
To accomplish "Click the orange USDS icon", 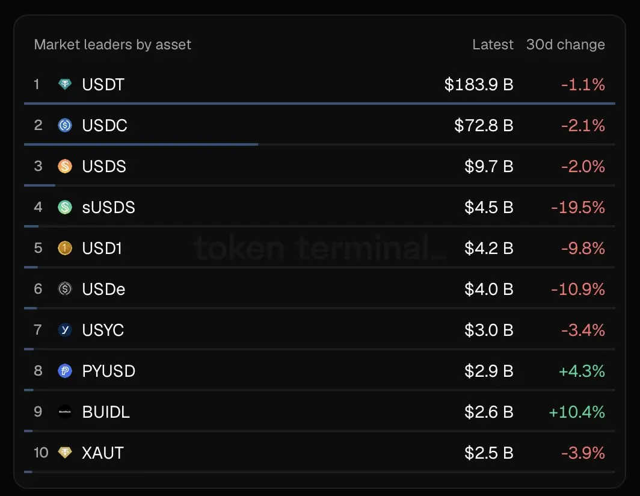I will [x=65, y=166].
